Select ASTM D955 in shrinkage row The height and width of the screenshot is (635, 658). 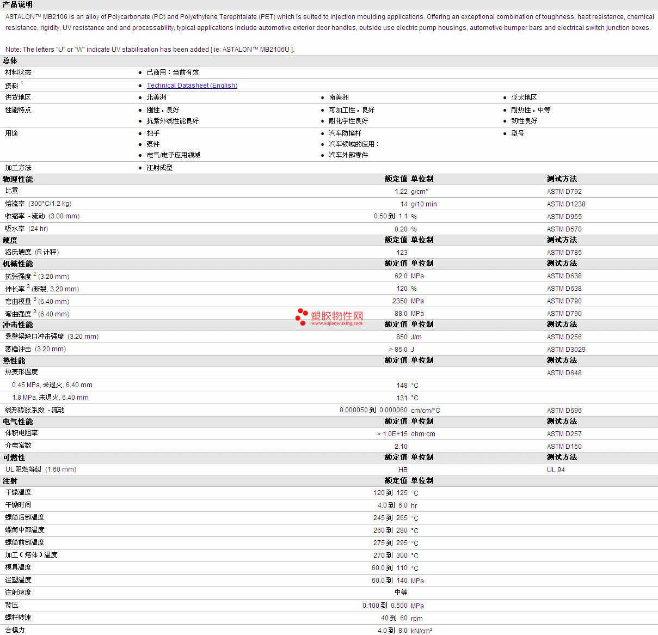coord(564,217)
